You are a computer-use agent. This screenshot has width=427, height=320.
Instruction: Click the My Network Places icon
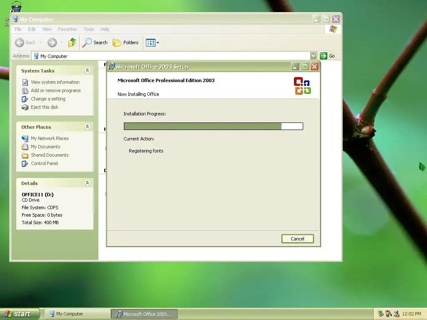point(25,138)
